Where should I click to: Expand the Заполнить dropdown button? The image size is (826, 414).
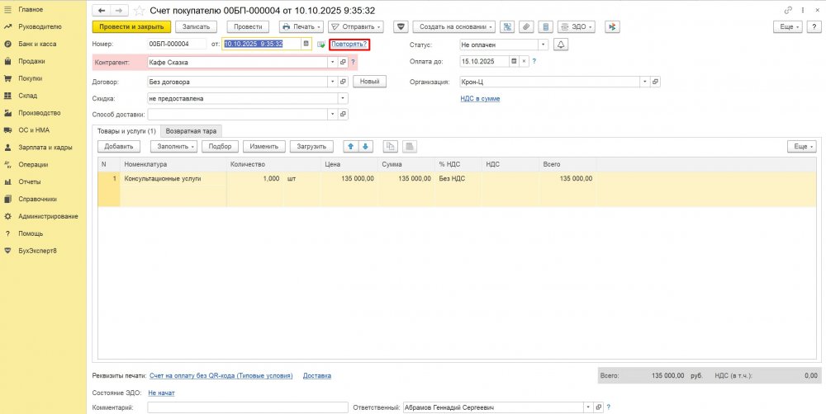(x=173, y=146)
